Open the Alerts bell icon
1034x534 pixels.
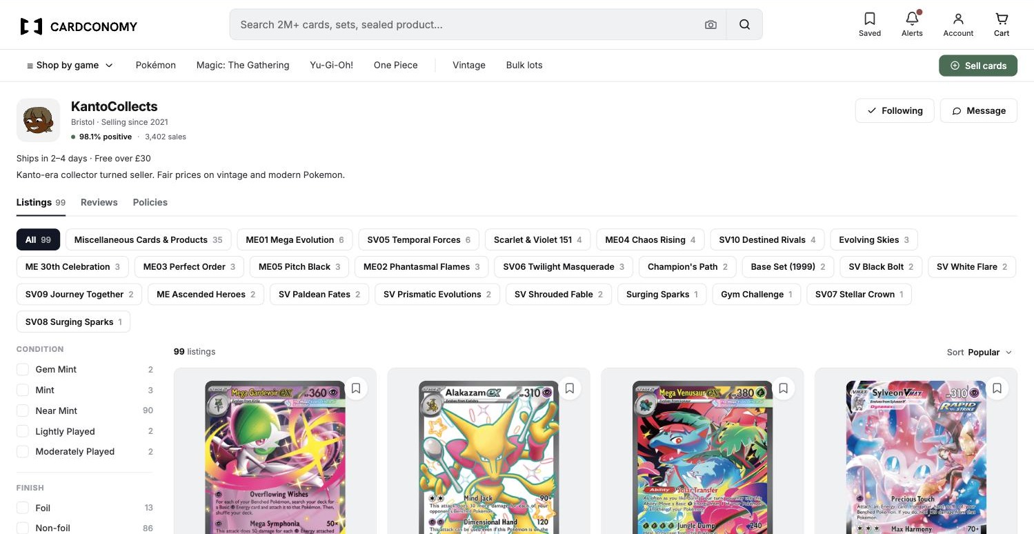[912, 25]
